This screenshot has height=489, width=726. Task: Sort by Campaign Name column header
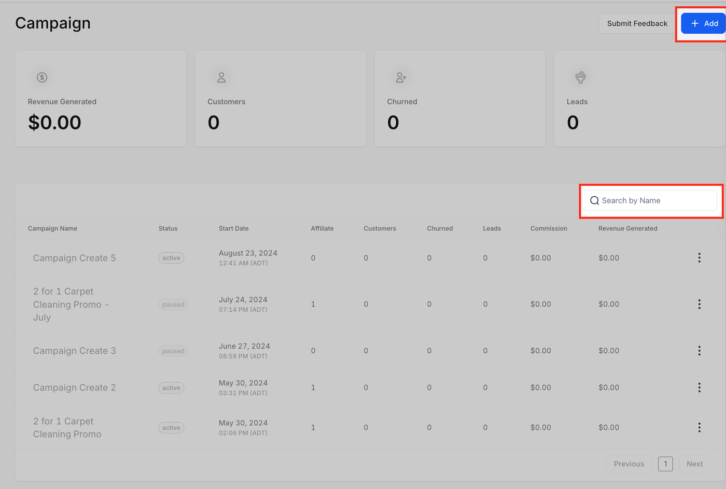[52, 228]
